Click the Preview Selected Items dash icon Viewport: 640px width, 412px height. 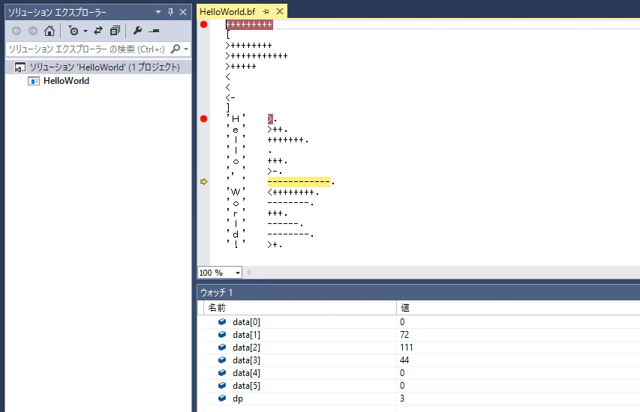coord(154,31)
